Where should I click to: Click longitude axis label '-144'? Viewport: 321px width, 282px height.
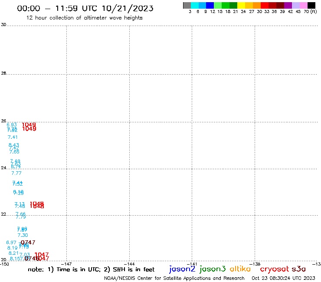pos(129,264)
